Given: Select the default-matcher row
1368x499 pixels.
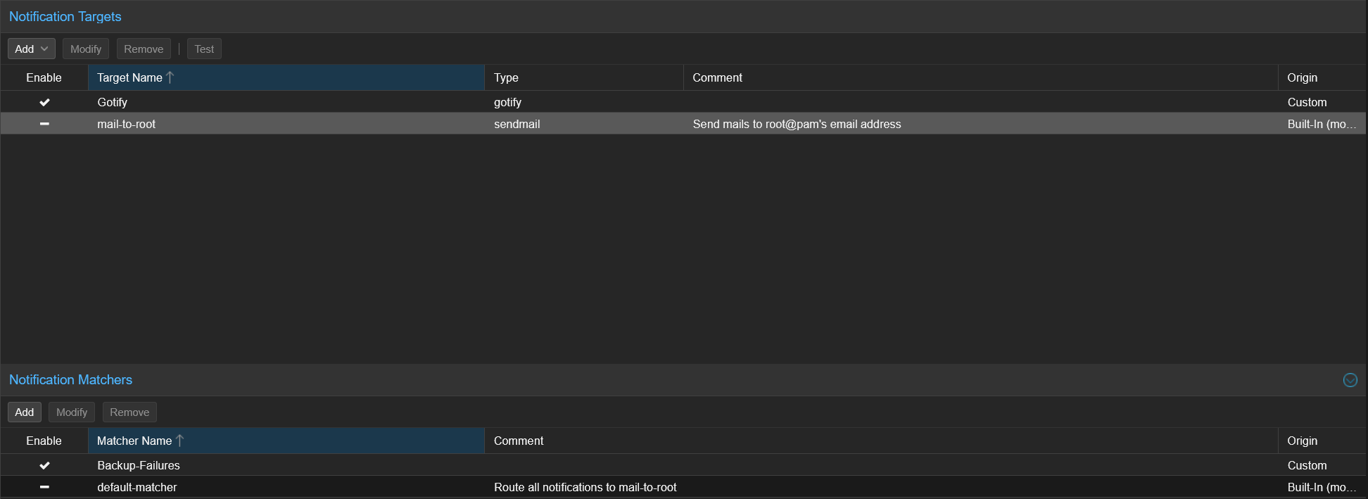Looking at the screenshot, I should (281, 487).
